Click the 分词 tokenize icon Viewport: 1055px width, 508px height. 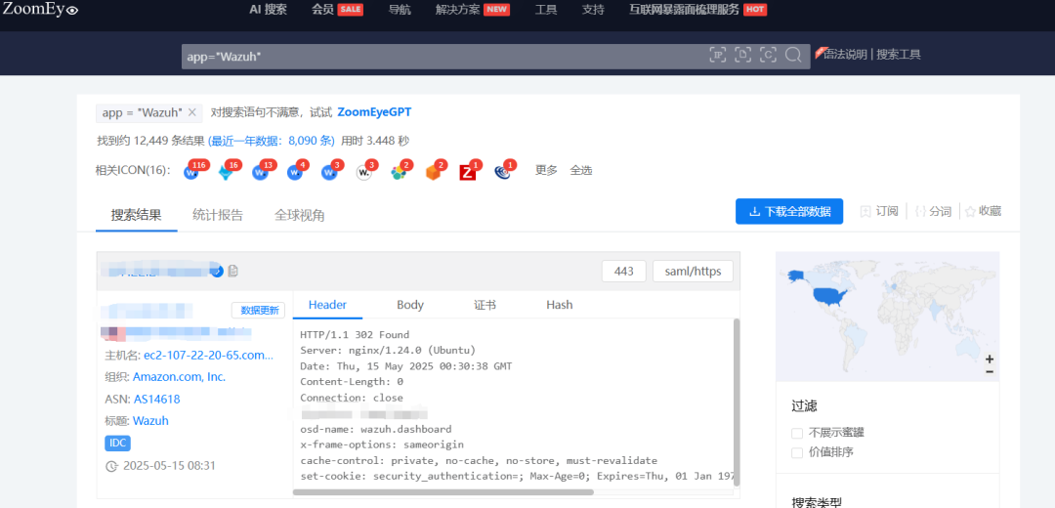point(920,211)
